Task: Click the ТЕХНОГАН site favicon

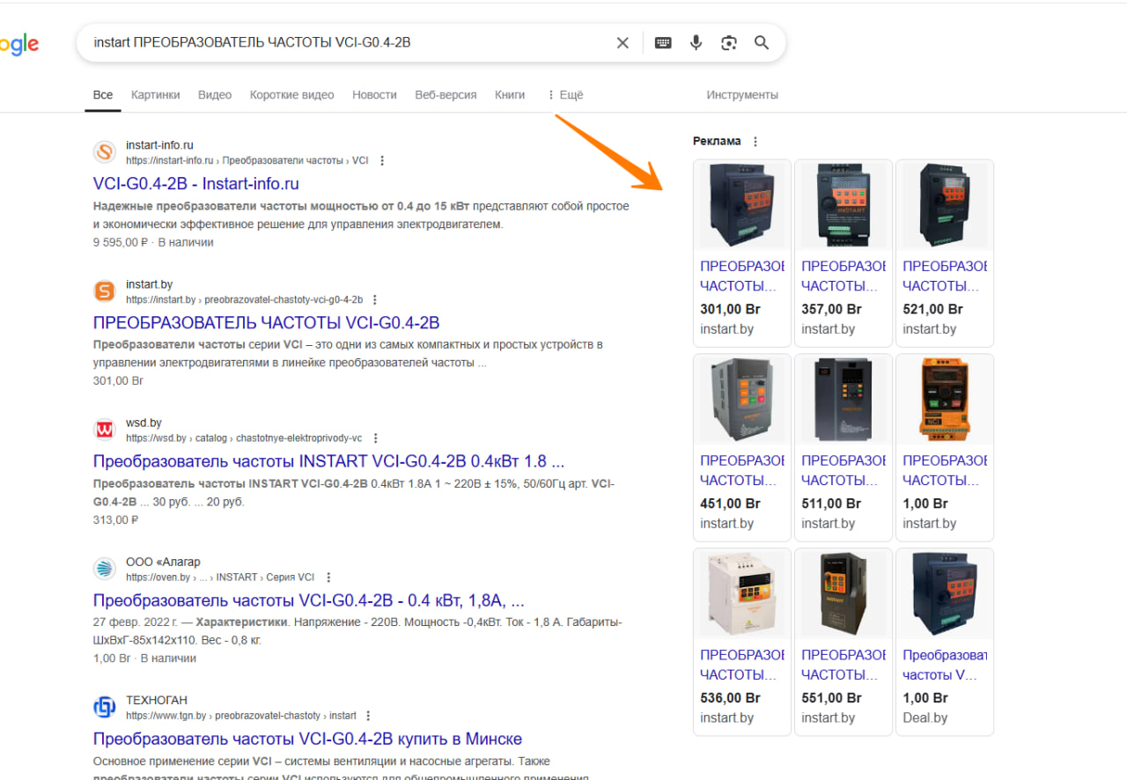Action: click(105, 707)
